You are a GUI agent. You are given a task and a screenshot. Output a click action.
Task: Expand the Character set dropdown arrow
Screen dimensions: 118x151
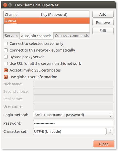click(x=110, y=132)
